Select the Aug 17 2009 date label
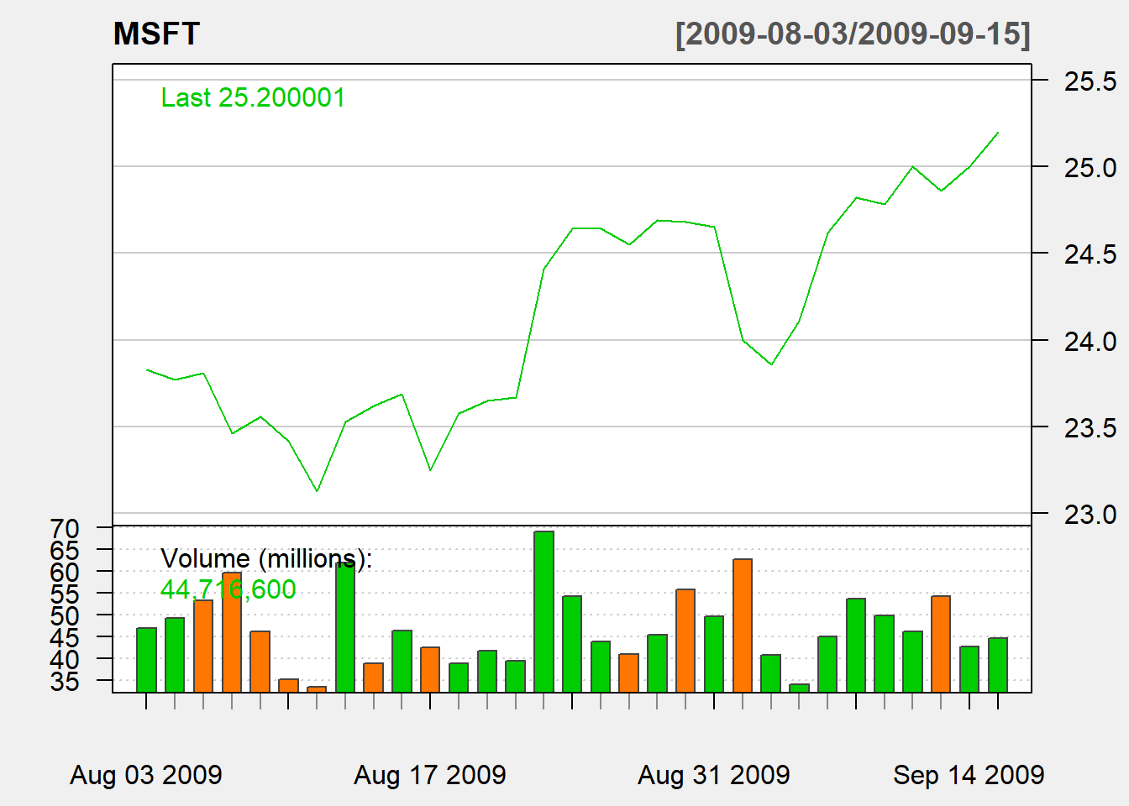Screen dimensions: 1129x806 point(430,774)
